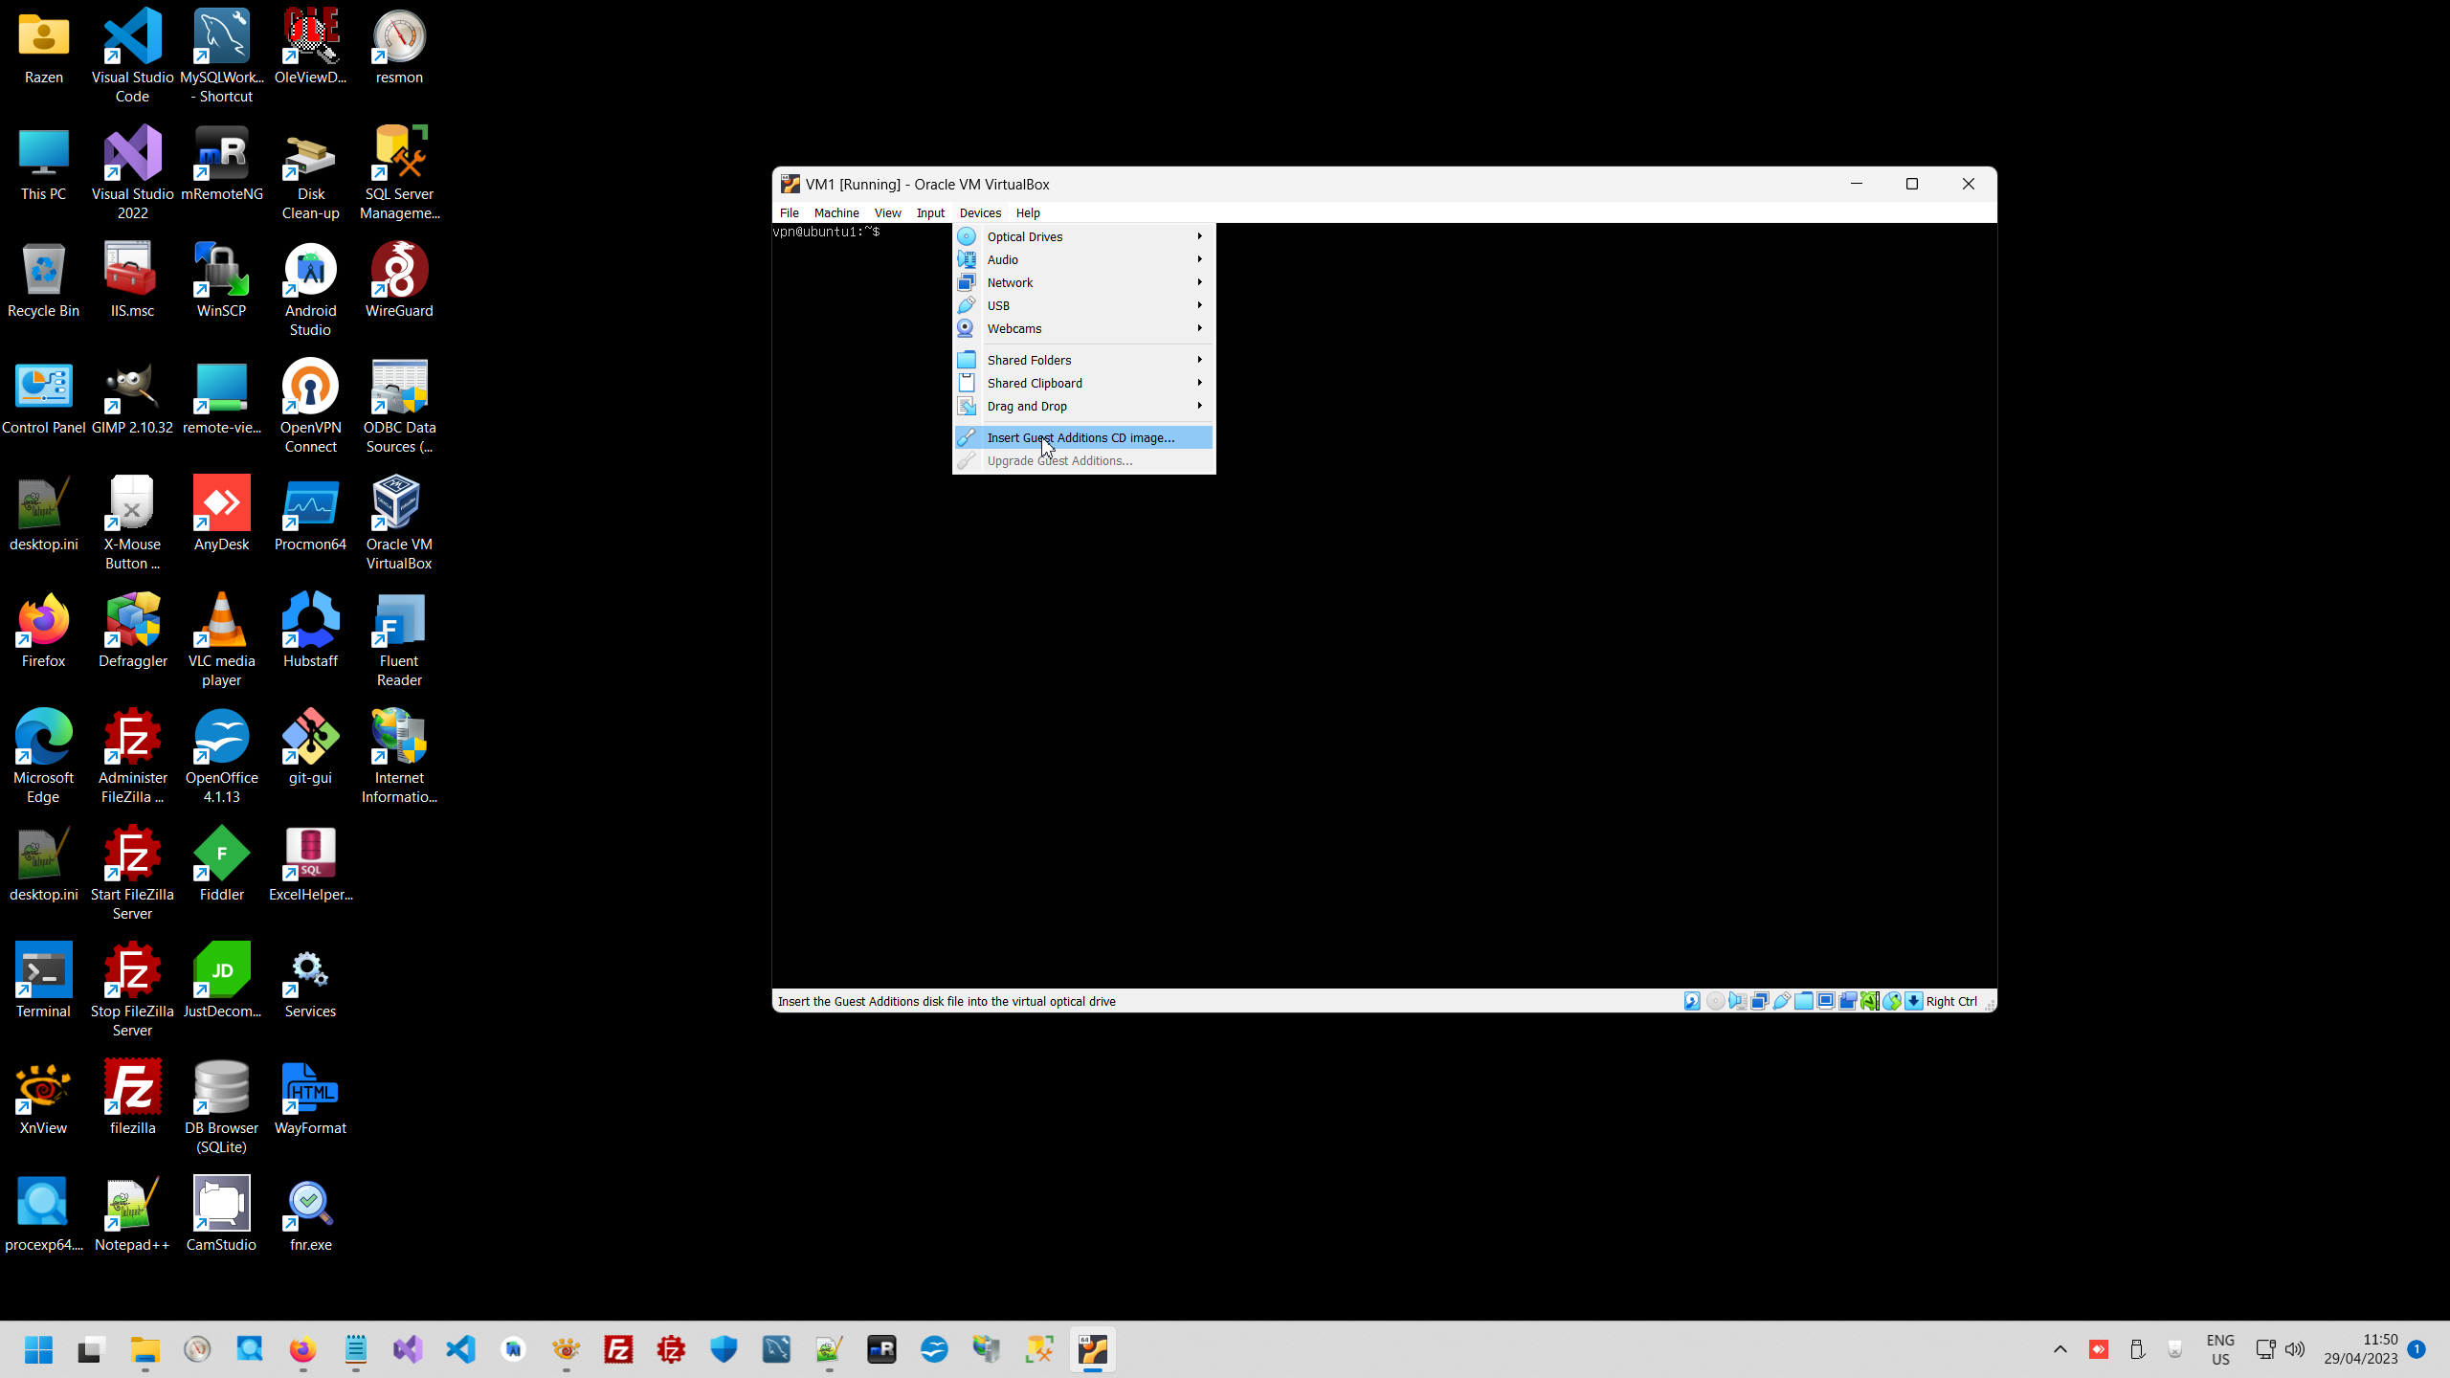Click the display status bar icon
This screenshot has height=1378, width=2450.
(1826, 1001)
